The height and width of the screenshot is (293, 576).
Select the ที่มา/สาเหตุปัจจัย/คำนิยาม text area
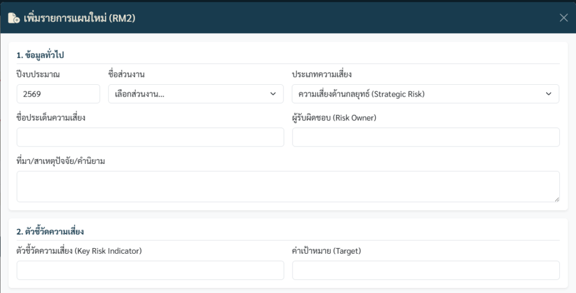pyautogui.click(x=288, y=186)
